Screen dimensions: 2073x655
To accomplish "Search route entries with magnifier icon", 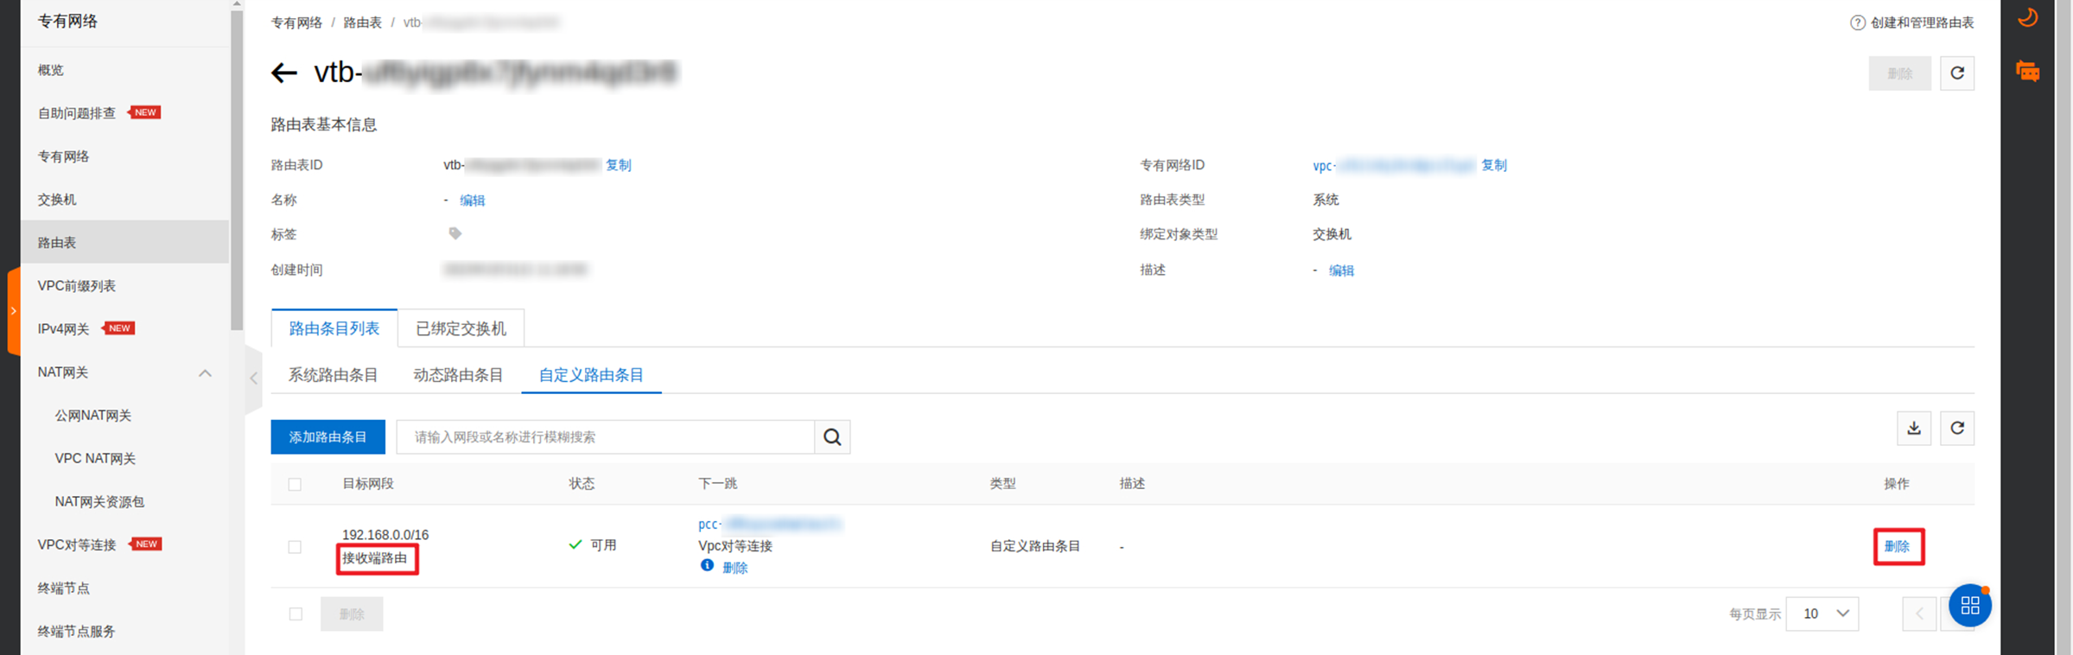I will 832,437.
